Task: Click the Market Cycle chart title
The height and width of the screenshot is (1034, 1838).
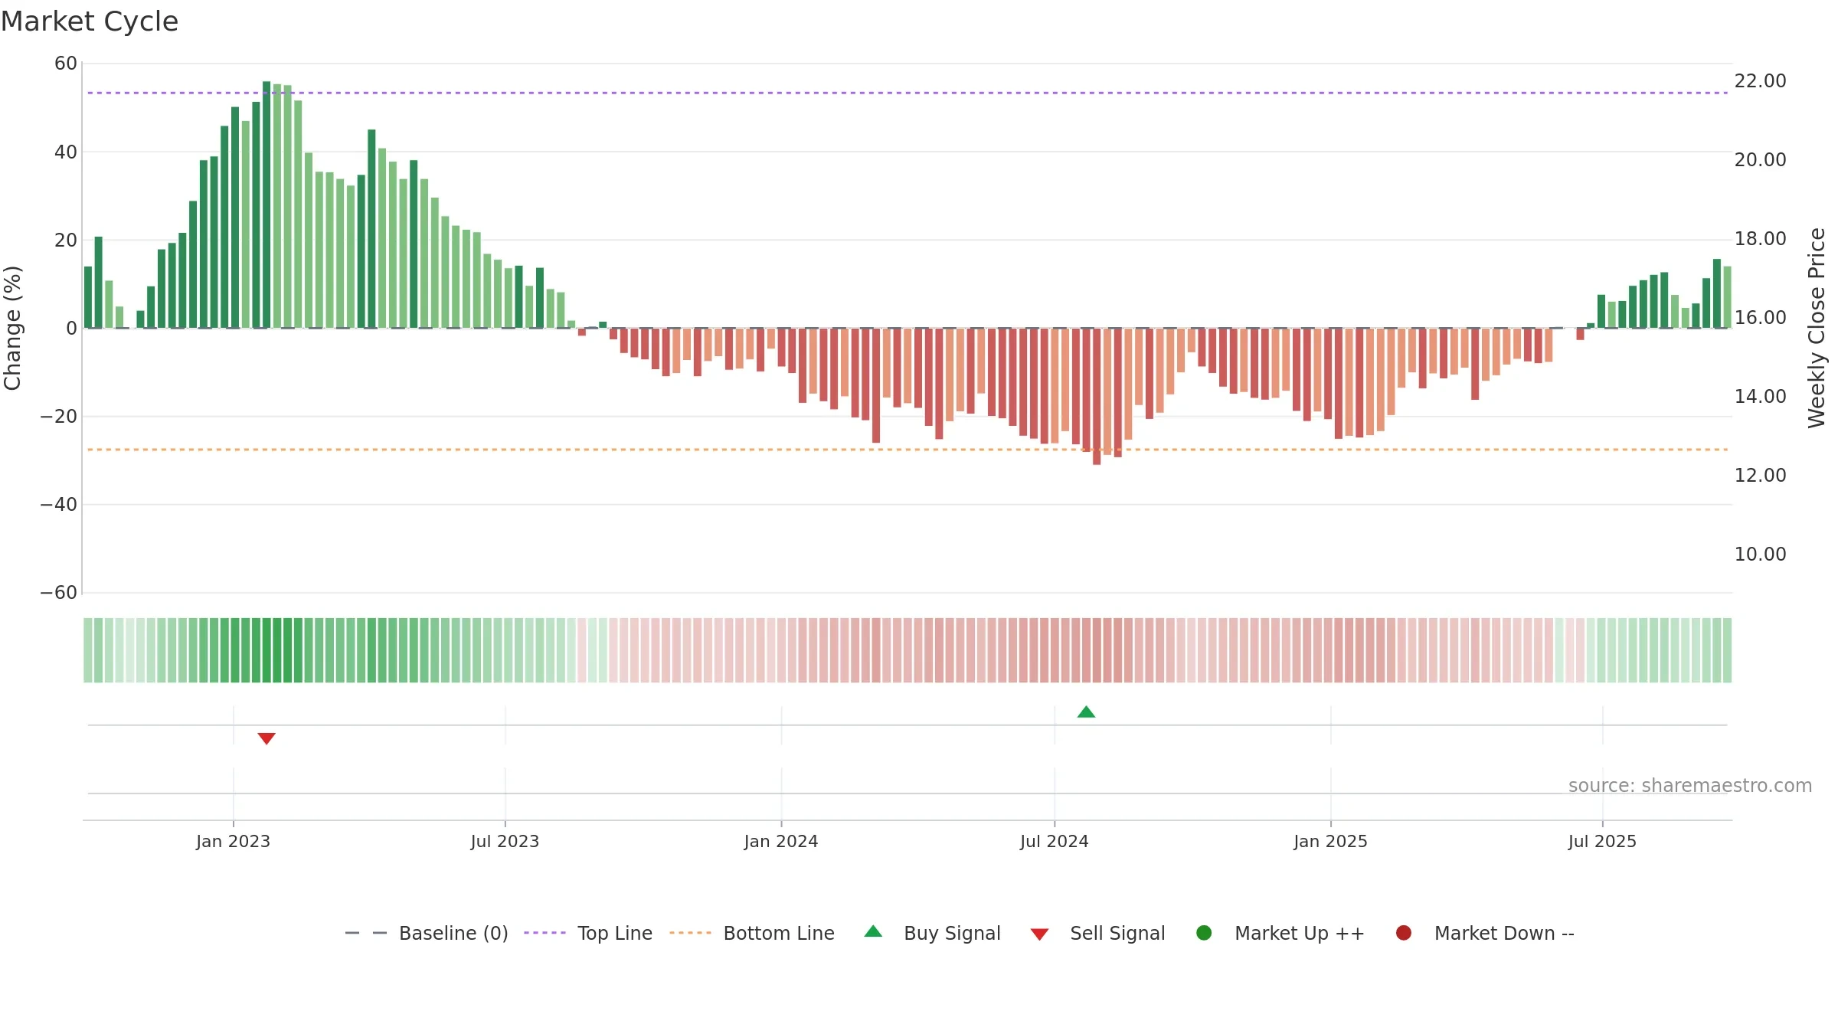Action: (x=90, y=21)
